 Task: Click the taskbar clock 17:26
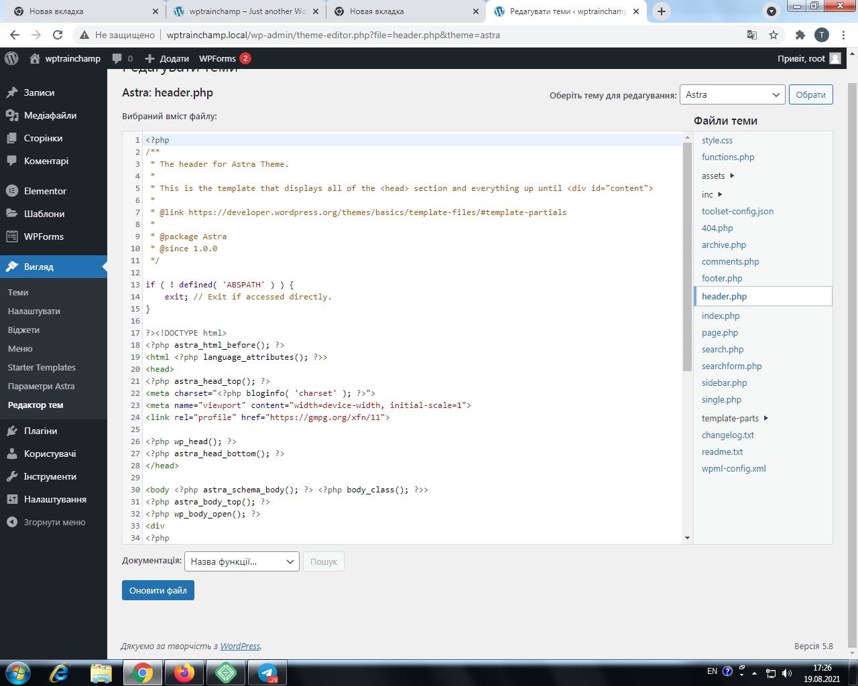822,668
